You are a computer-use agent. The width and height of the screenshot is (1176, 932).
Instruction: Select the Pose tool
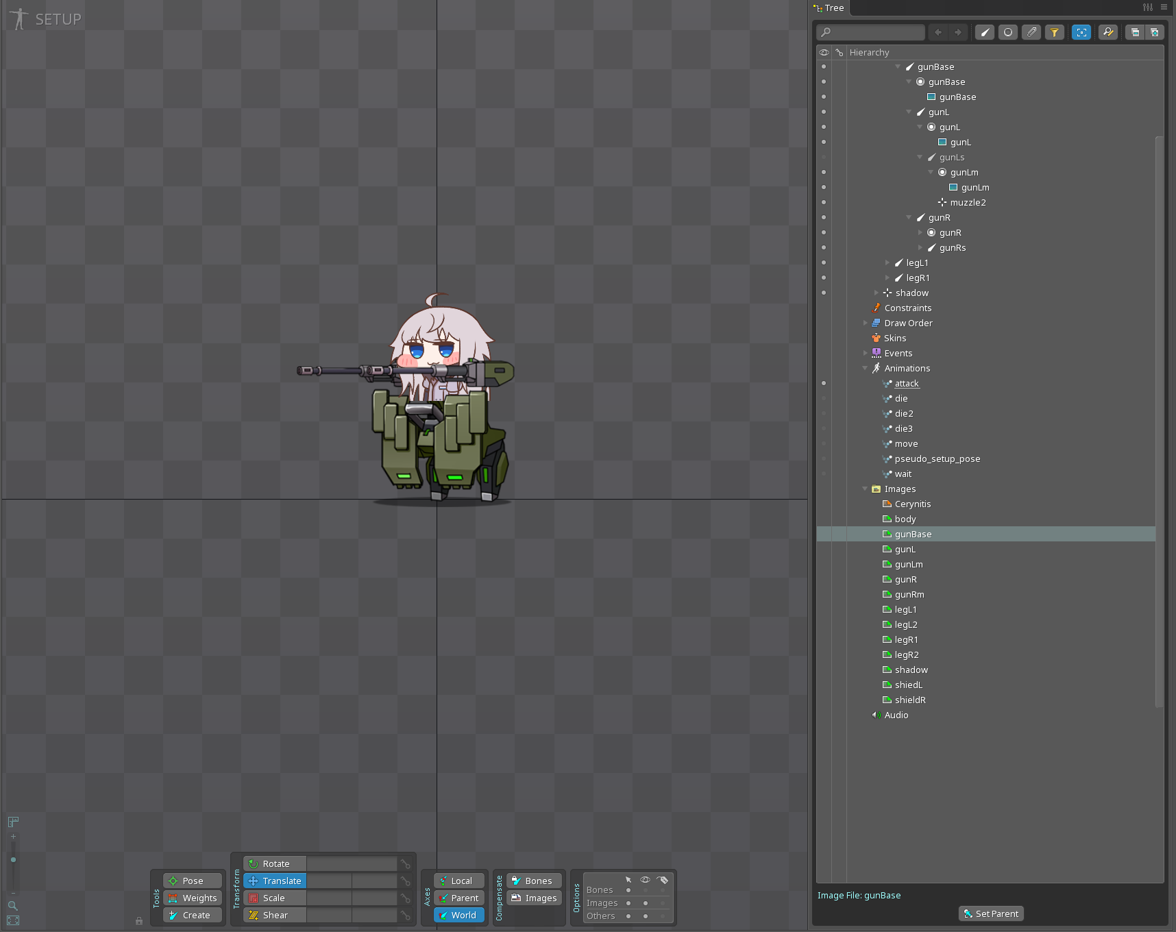coord(193,881)
